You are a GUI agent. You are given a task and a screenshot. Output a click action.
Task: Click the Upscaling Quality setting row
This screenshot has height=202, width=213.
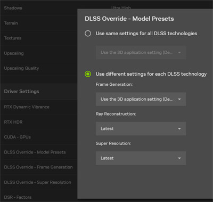(x=39, y=68)
